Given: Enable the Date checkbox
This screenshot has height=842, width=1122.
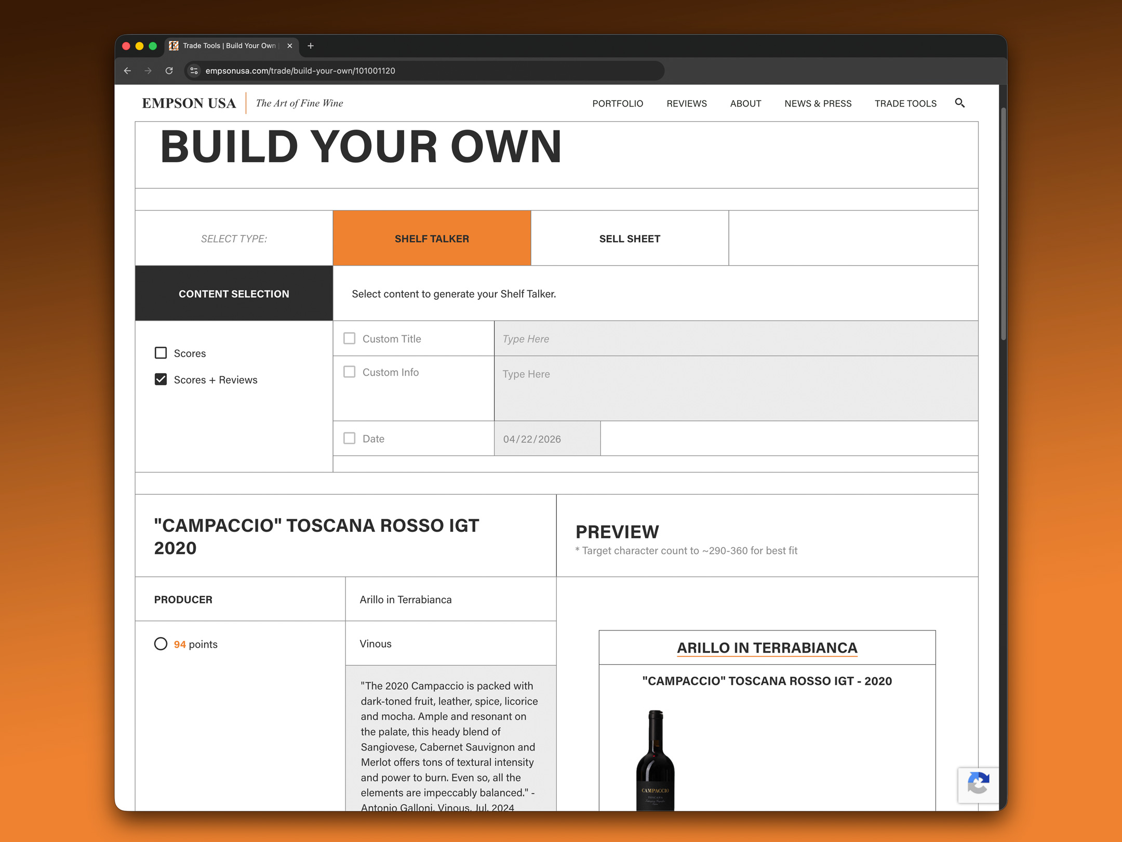Looking at the screenshot, I should click(x=350, y=438).
